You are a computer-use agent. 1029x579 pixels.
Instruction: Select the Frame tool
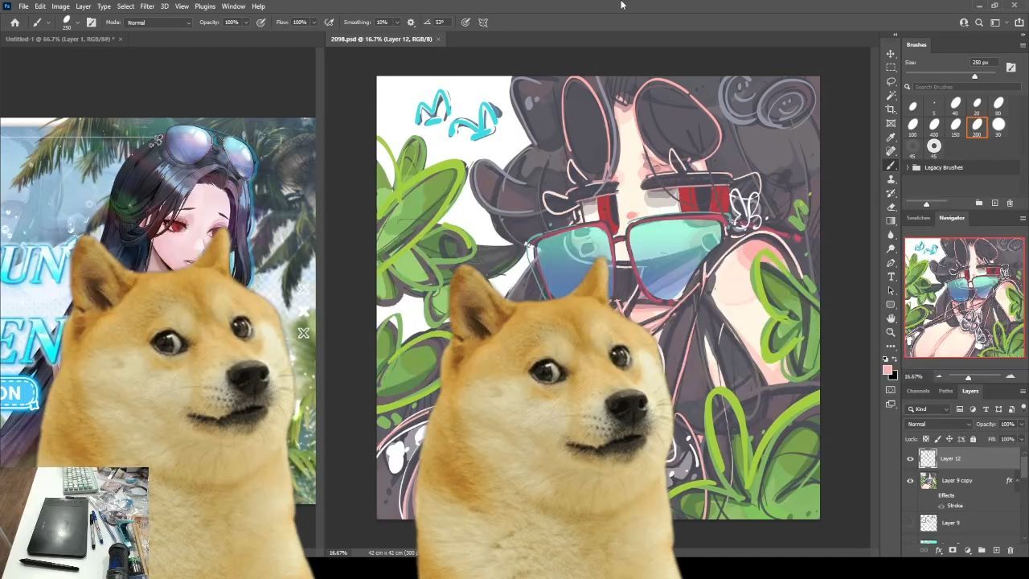[891, 123]
